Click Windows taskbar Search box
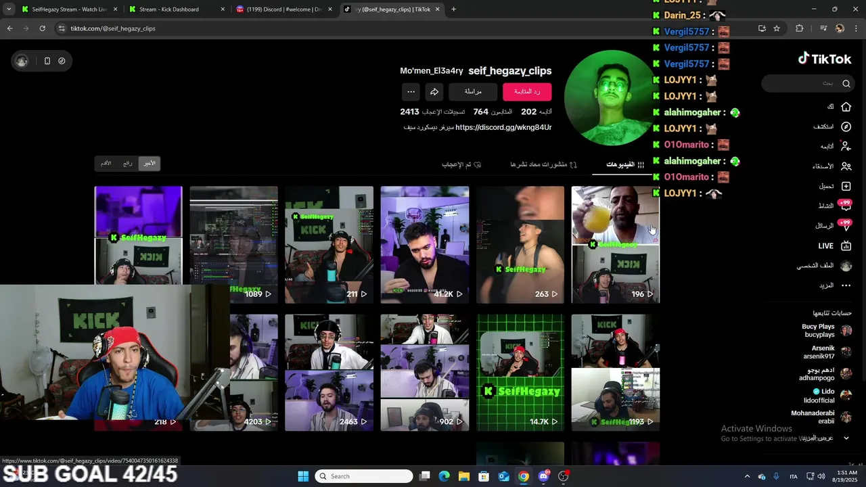Screen dimensions: 866x487 [x=364, y=476]
